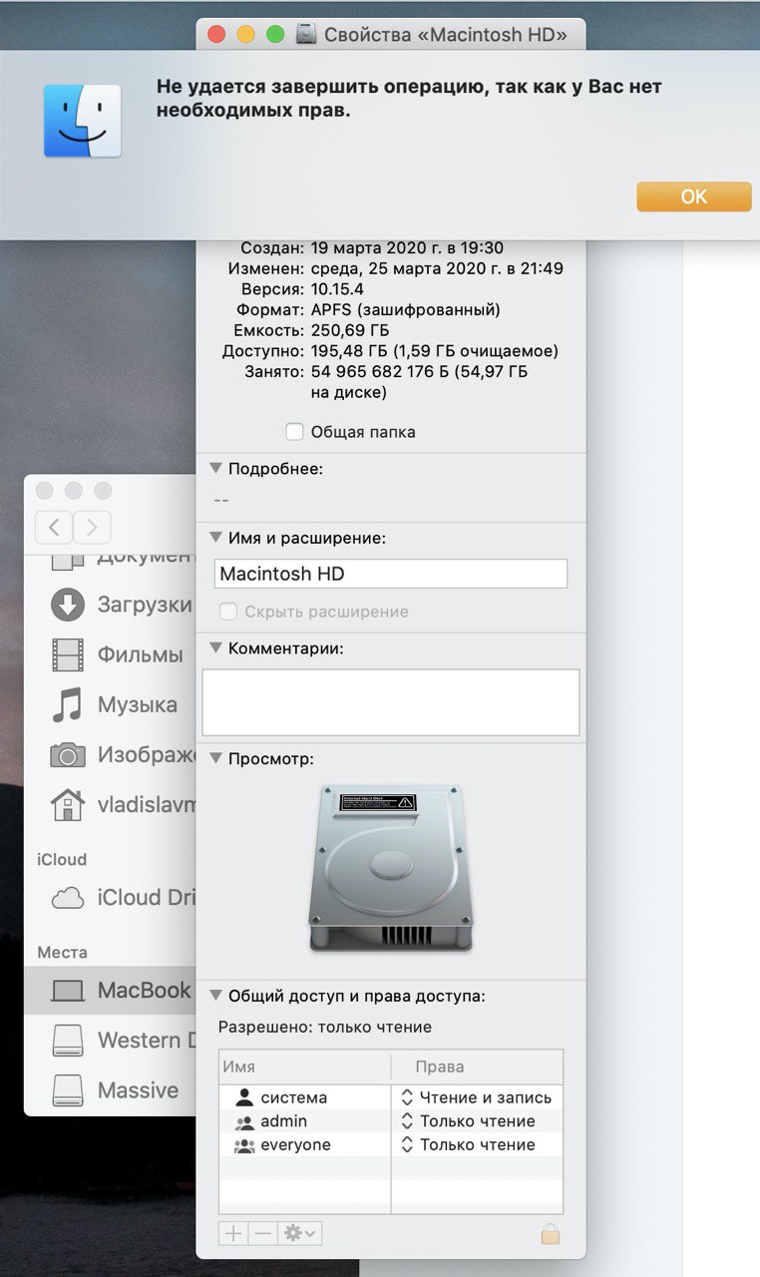The image size is (760, 1277).
Task: Click the Формат value APFS (зашифрованный)
Action: tap(406, 309)
